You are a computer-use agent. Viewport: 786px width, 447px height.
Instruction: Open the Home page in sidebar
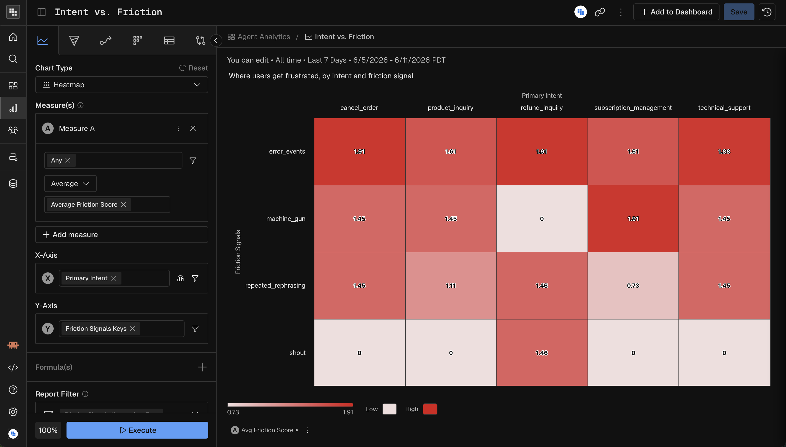13,37
